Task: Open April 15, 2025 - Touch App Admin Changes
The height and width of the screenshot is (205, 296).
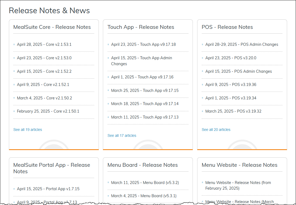Action: click(x=142, y=61)
